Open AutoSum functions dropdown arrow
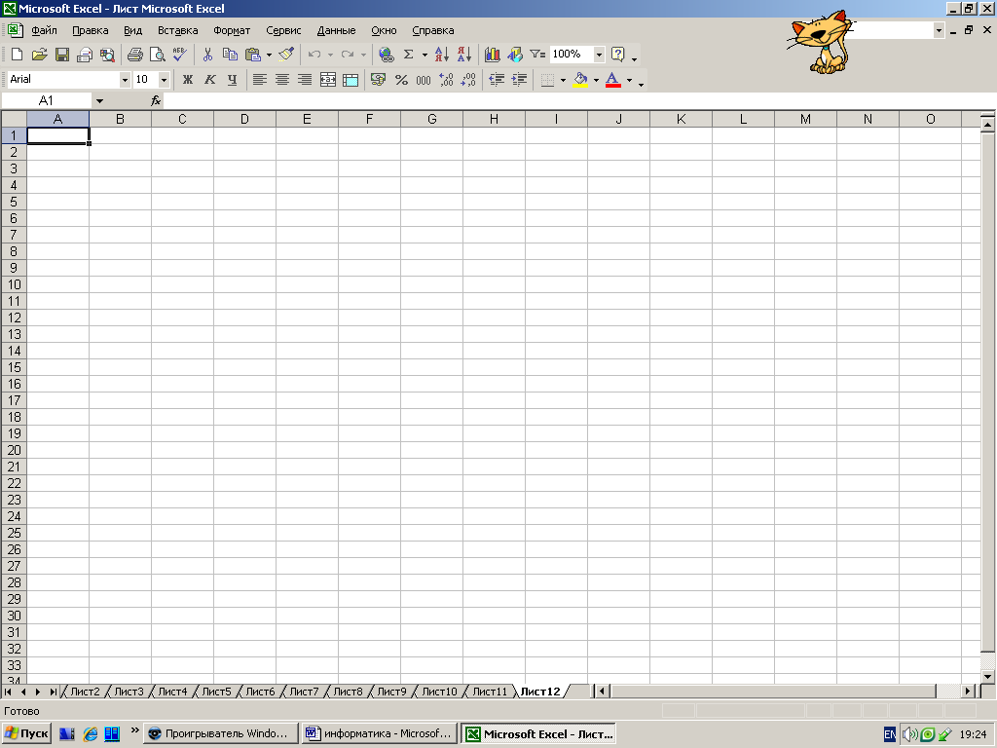This screenshot has height=748, width=997. click(x=425, y=55)
